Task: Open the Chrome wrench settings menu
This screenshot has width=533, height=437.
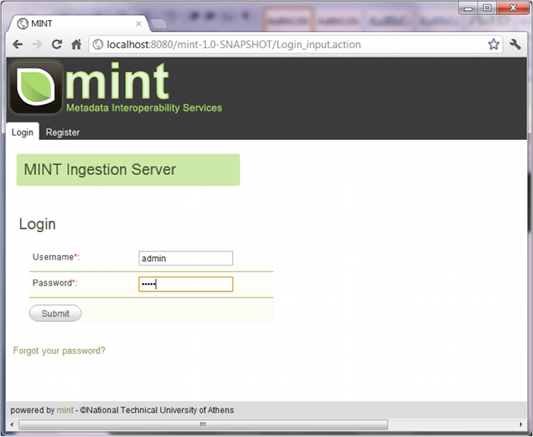Action: [515, 44]
